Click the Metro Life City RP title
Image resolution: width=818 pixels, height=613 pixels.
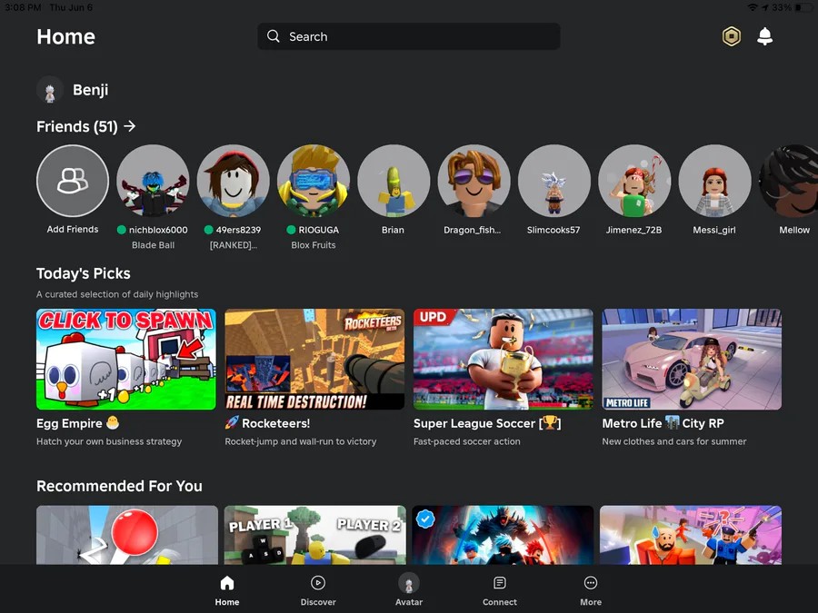[x=663, y=423]
